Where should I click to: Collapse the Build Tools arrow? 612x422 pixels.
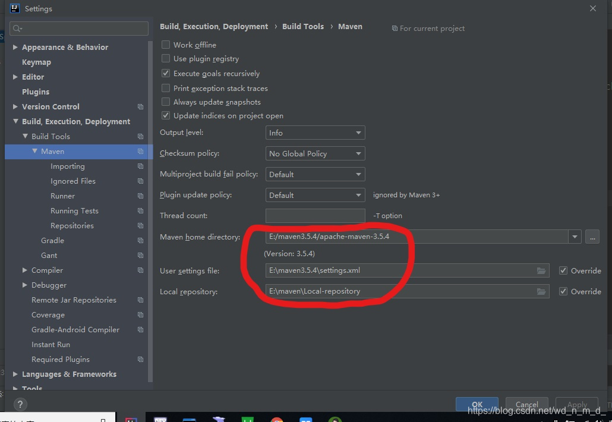click(x=25, y=136)
